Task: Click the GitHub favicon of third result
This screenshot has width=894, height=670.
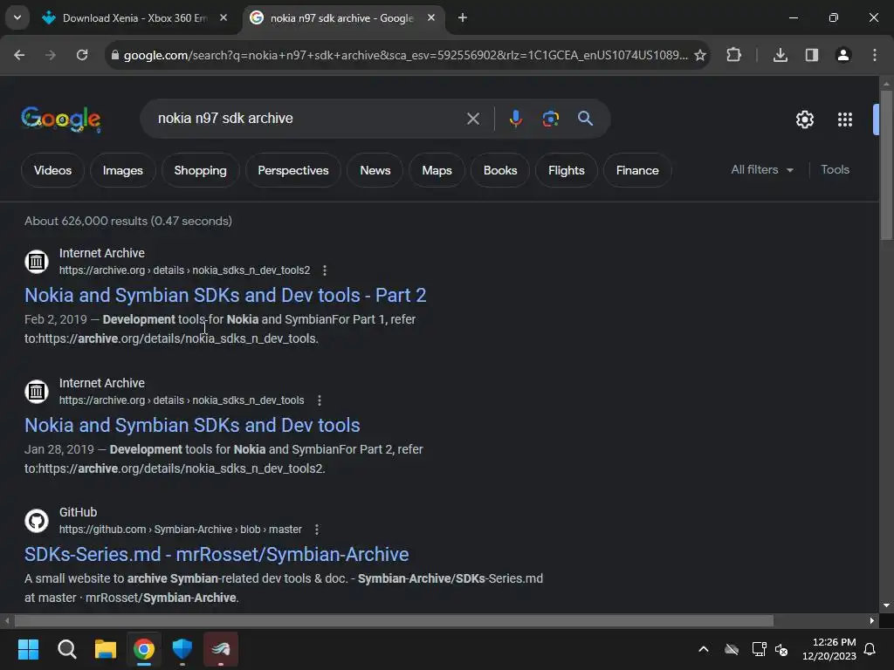Action: pos(37,521)
